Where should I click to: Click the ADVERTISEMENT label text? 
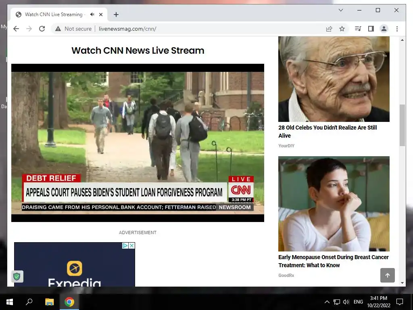138,232
